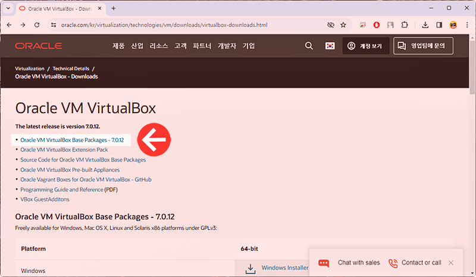The height and width of the screenshot is (277, 476).
Task: Open the 고객 menu
Action: coord(180,46)
